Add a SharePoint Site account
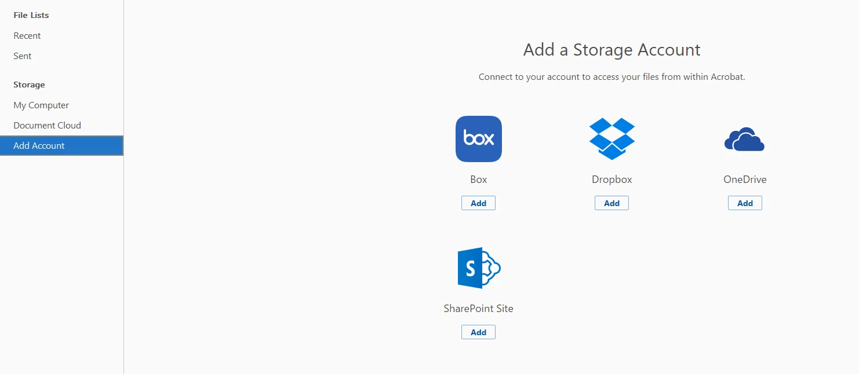The image size is (859, 374). tap(479, 332)
